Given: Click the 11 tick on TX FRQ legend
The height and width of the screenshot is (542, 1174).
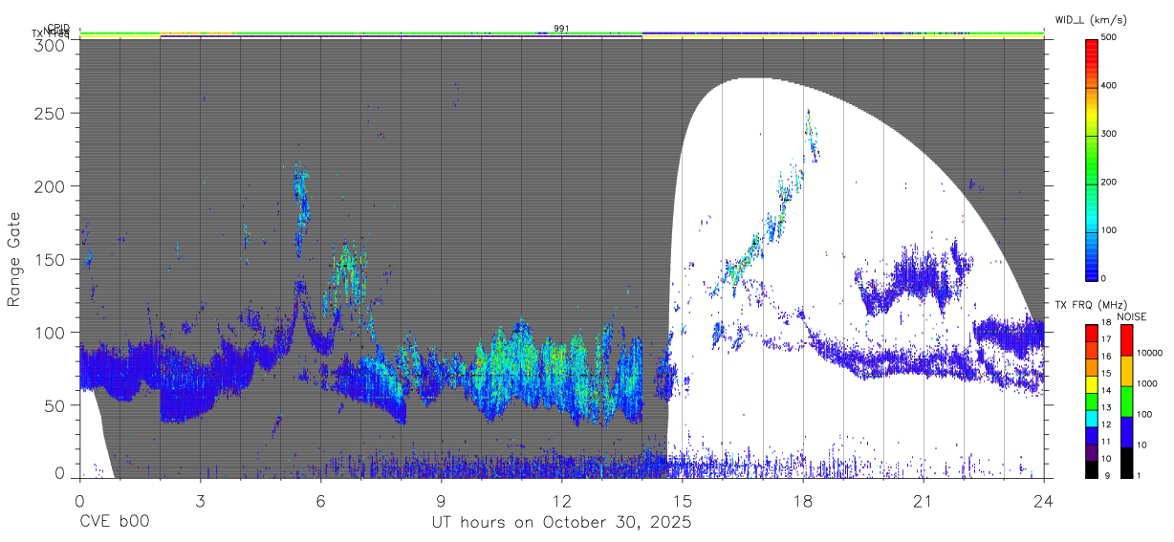Looking at the screenshot, I should 1106,442.
